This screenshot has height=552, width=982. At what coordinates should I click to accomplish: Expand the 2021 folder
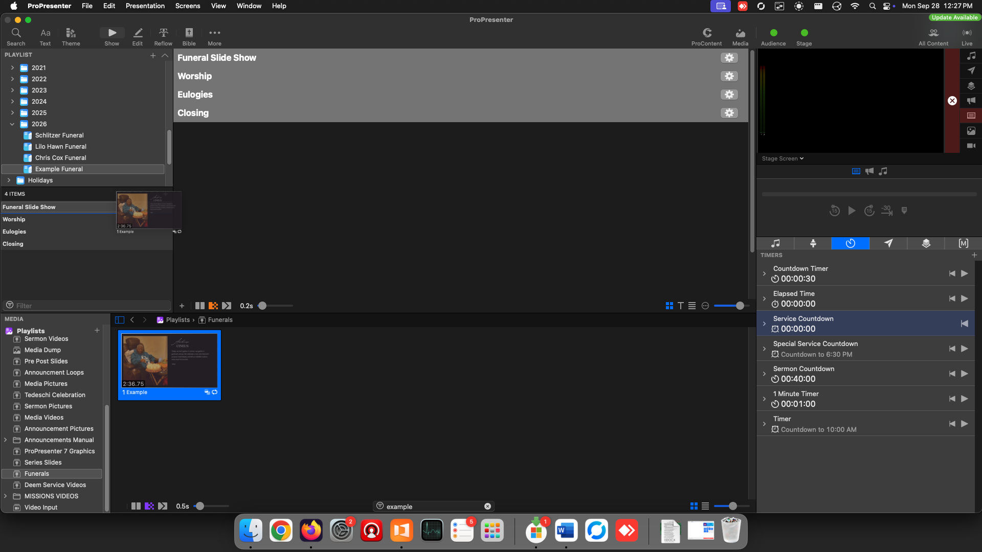12,67
